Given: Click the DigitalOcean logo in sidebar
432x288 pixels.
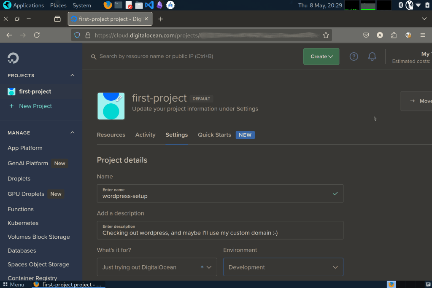Looking at the screenshot, I should [13, 58].
